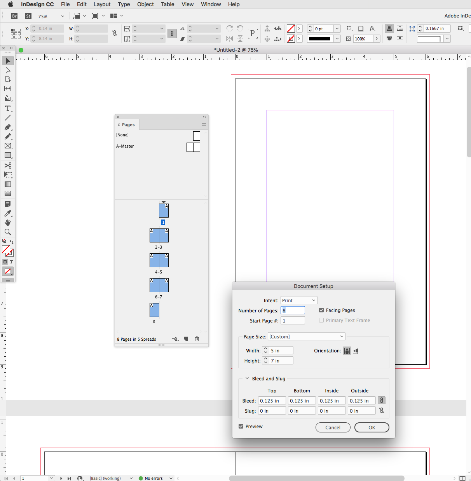Open the Page Size dropdown
This screenshot has width=471, height=481.
pyautogui.click(x=306, y=336)
